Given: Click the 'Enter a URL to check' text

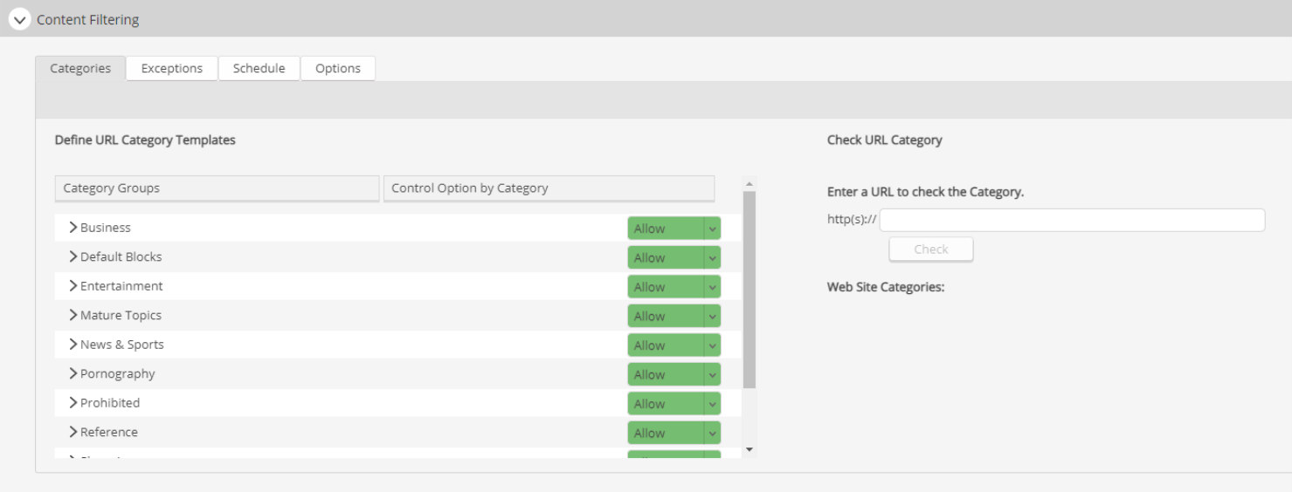Looking at the screenshot, I should click(x=925, y=192).
